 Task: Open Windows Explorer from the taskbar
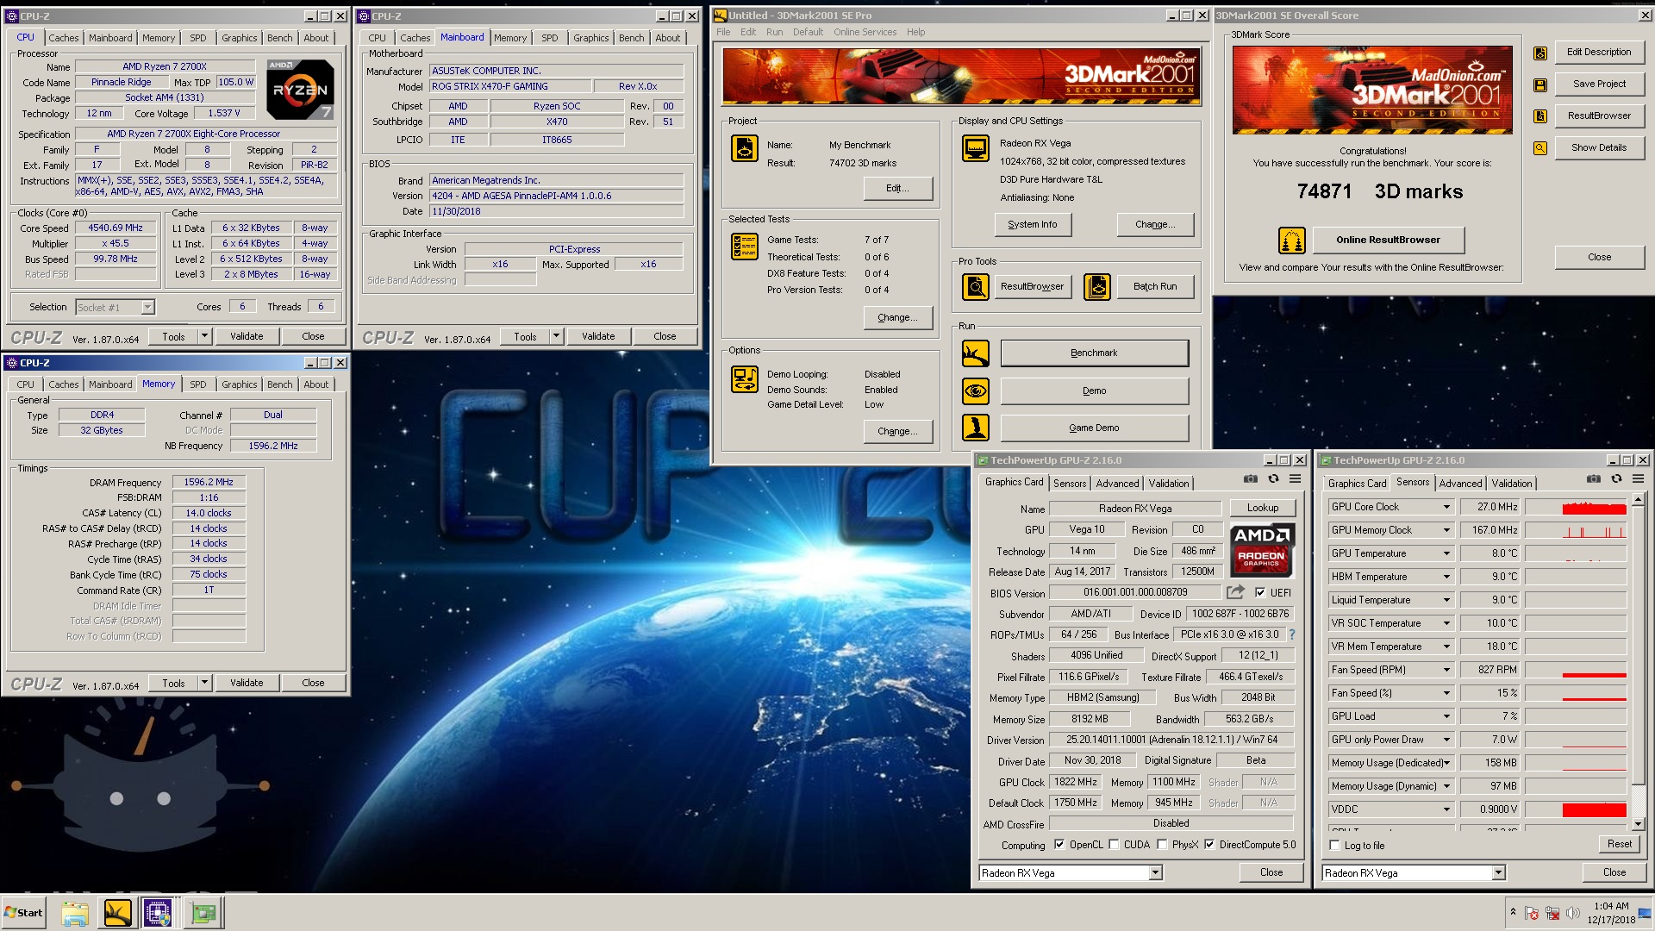(x=75, y=913)
